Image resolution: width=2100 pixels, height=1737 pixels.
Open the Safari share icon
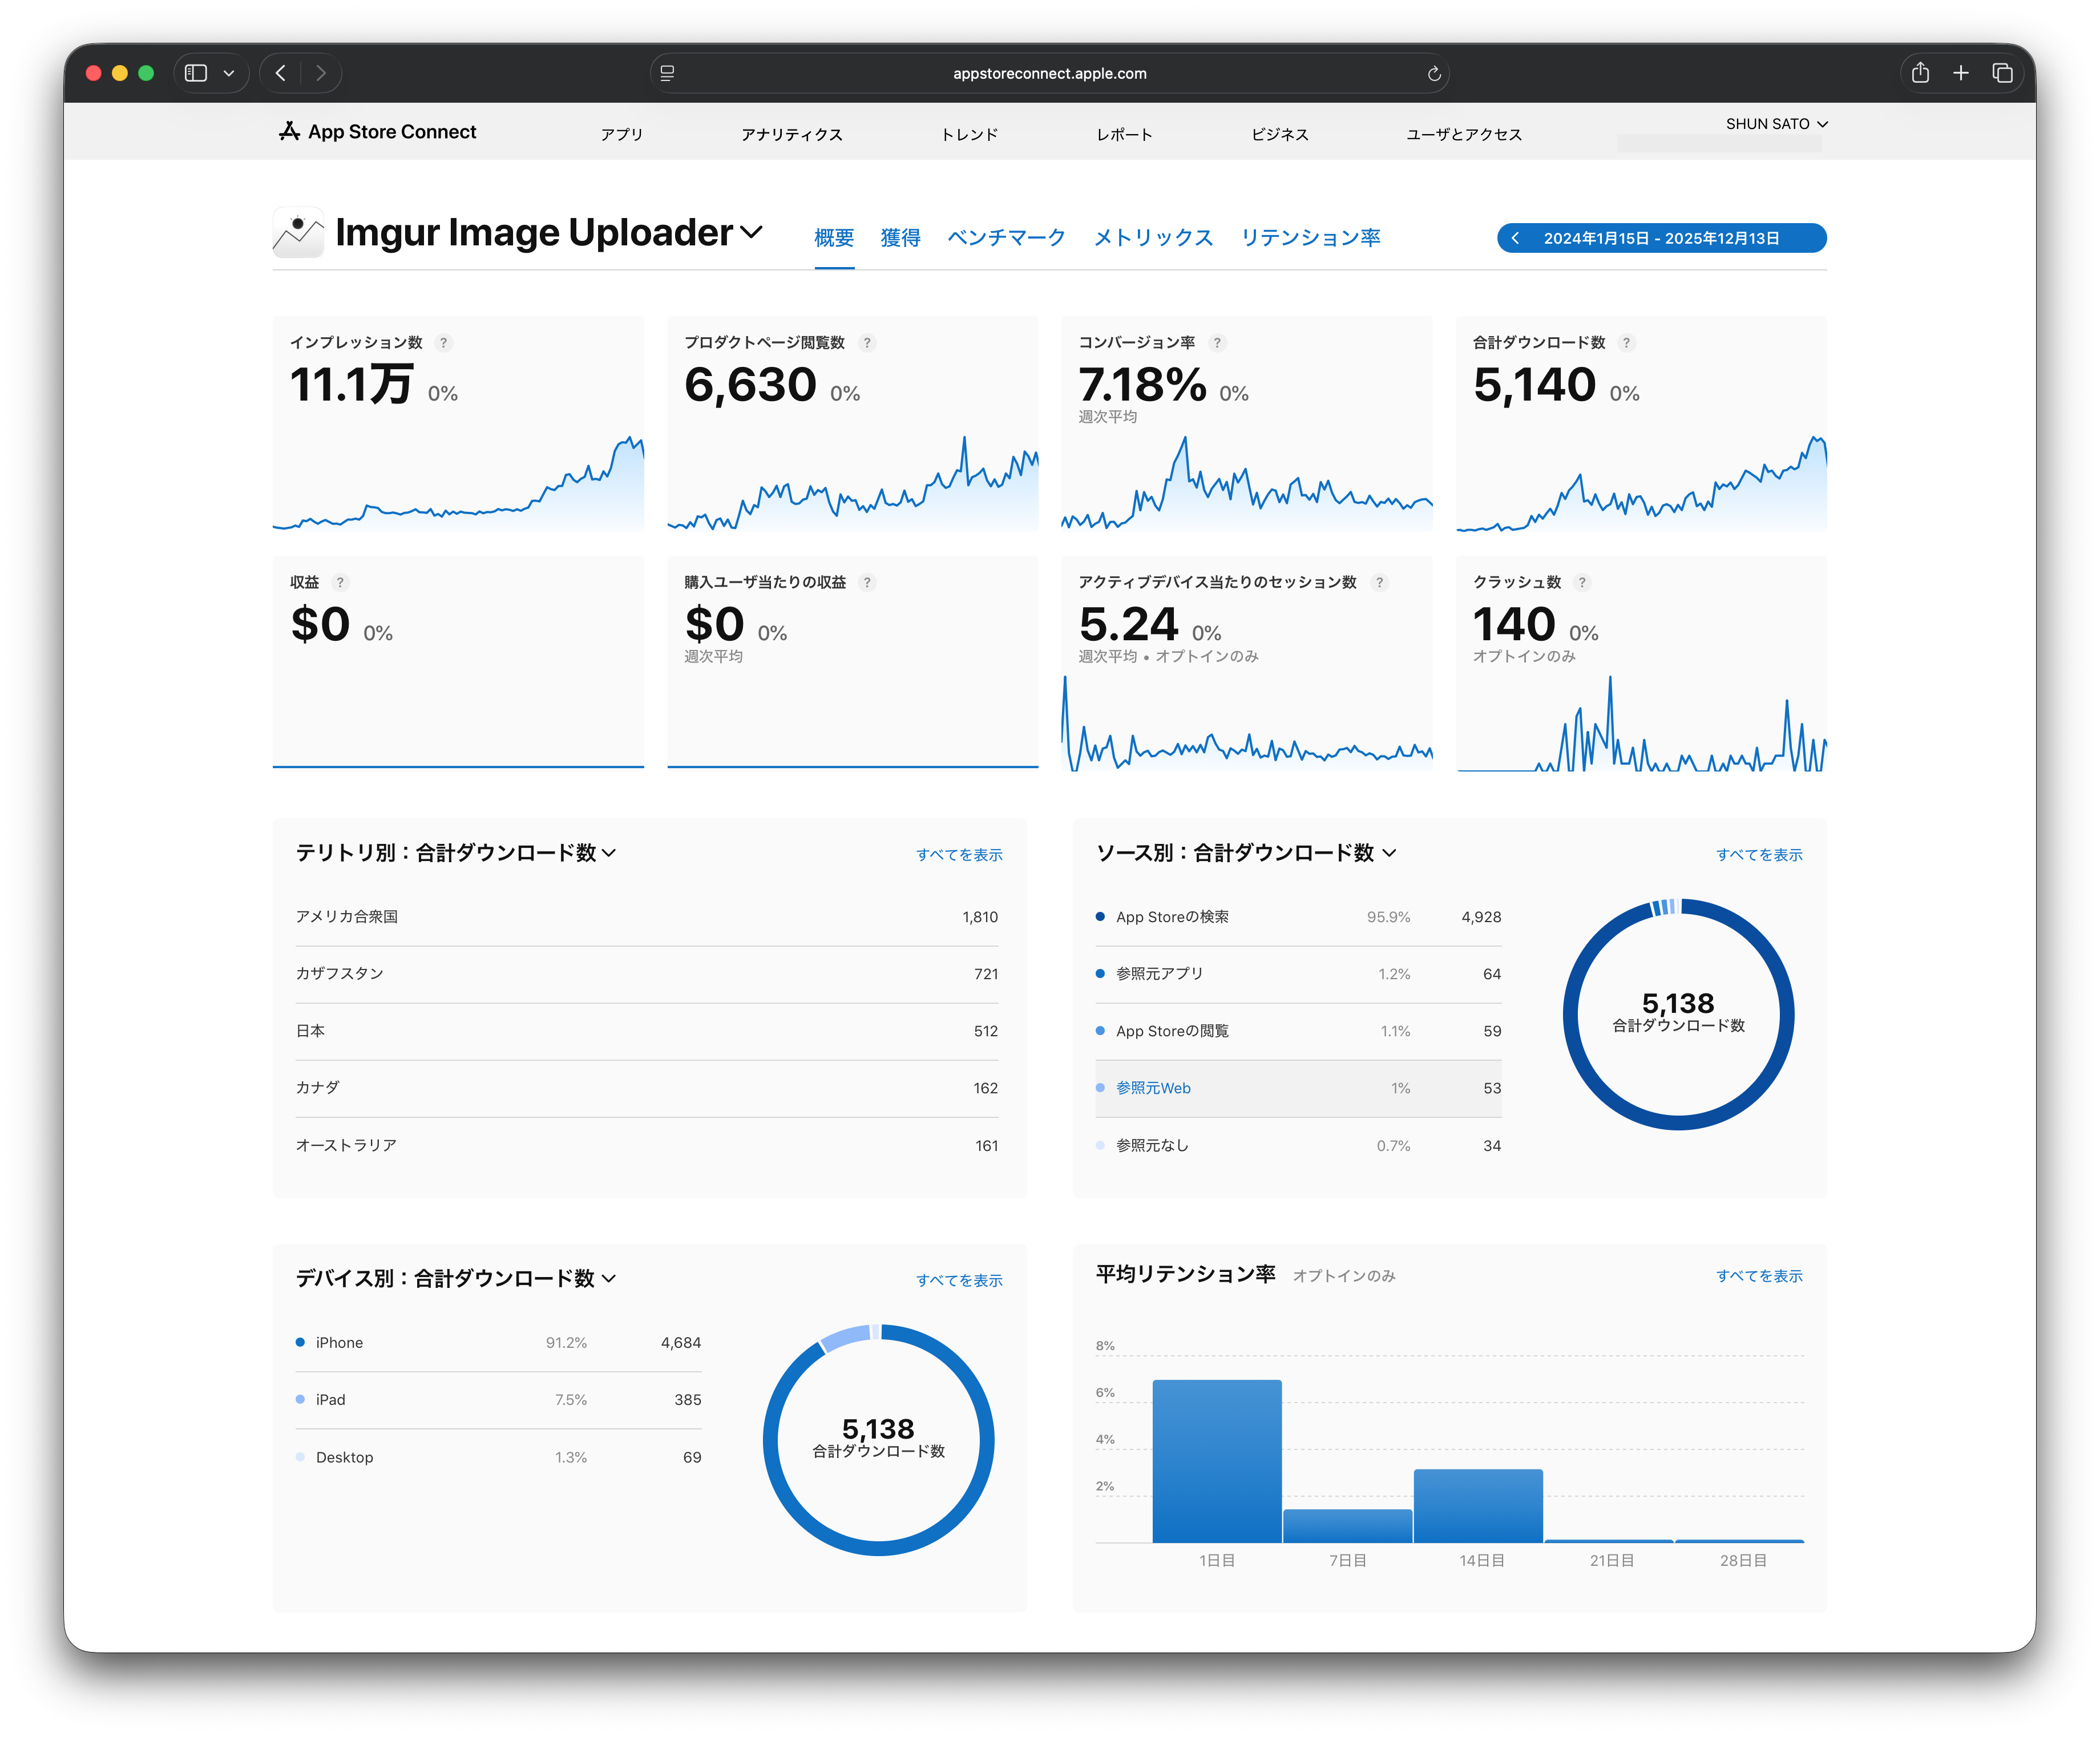pyautogui.click(x=1919, y=73)
